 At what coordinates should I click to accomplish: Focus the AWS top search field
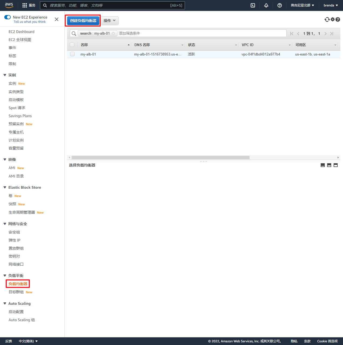click(x=112, y=5)
